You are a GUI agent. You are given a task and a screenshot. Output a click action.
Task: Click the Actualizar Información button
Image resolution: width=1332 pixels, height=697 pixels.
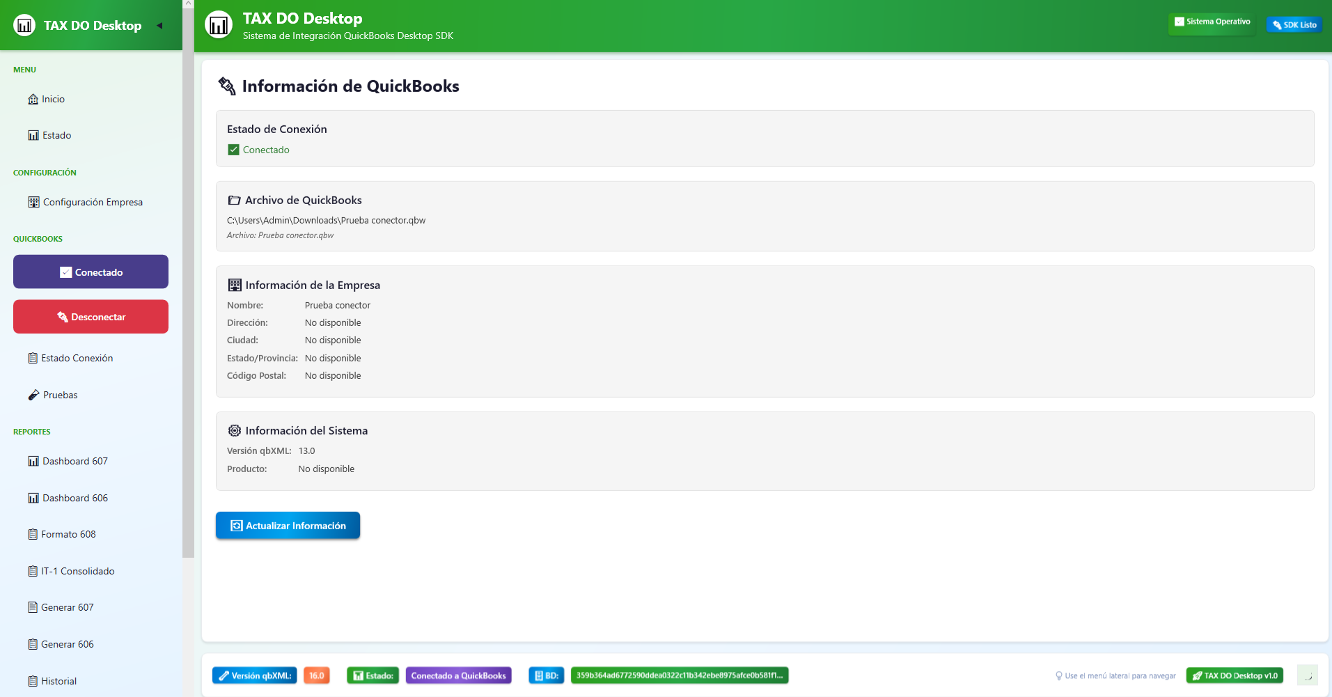click(x=288, y=526)
